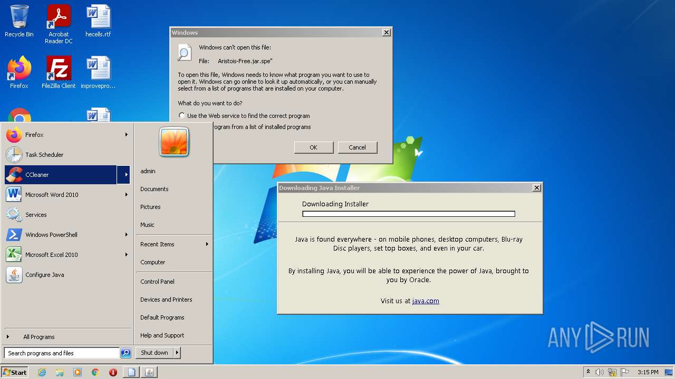Open Control Panel from the Start menu
The width and height of the screenshot is (675, 379).
(157, 282)
